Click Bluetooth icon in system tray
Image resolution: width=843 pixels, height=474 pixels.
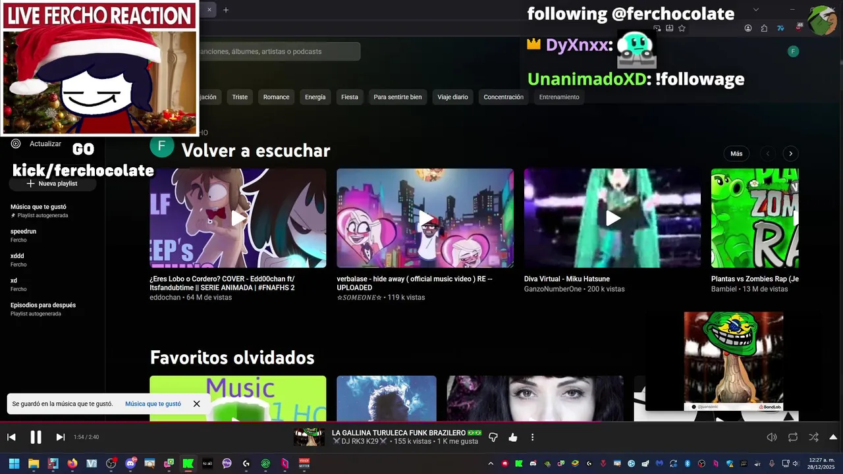click(688, 463)
